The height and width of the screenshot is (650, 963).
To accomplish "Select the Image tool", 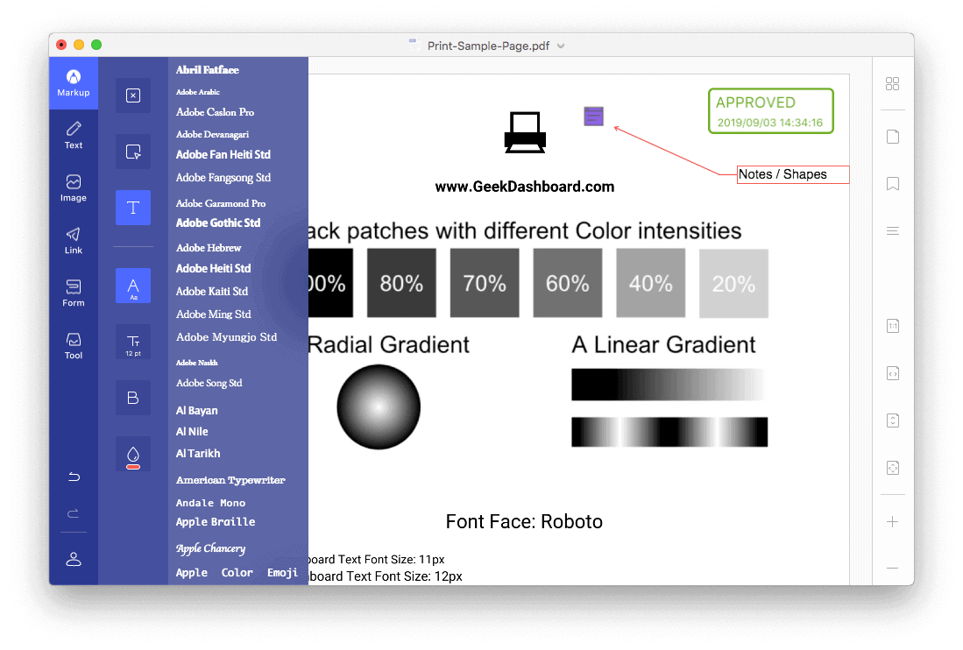I will [74, 188].
